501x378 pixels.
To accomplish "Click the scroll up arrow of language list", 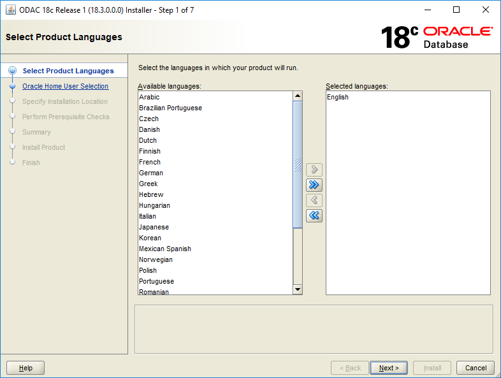I will tap(298, 96).
